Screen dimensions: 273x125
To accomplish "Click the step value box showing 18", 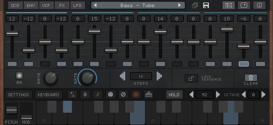I will pyautogui.click(x=227, y=19).
